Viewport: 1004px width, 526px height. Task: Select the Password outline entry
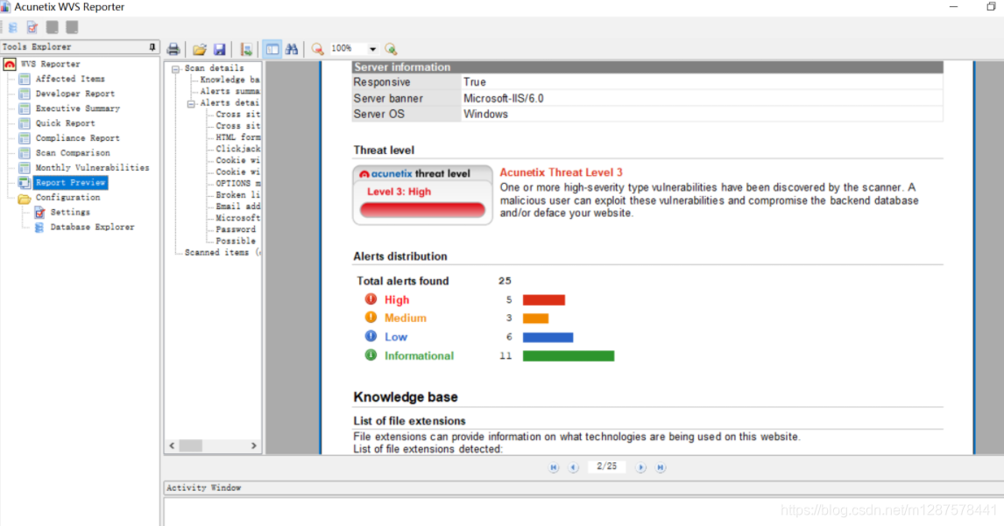click(x=236, y=229)
